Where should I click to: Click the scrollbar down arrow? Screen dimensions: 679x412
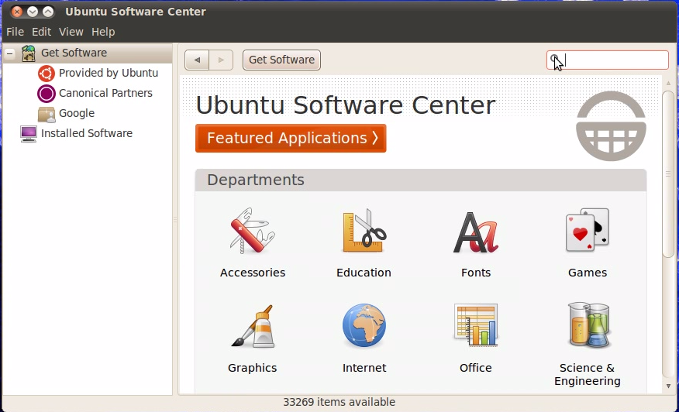[x=668, y=386]
